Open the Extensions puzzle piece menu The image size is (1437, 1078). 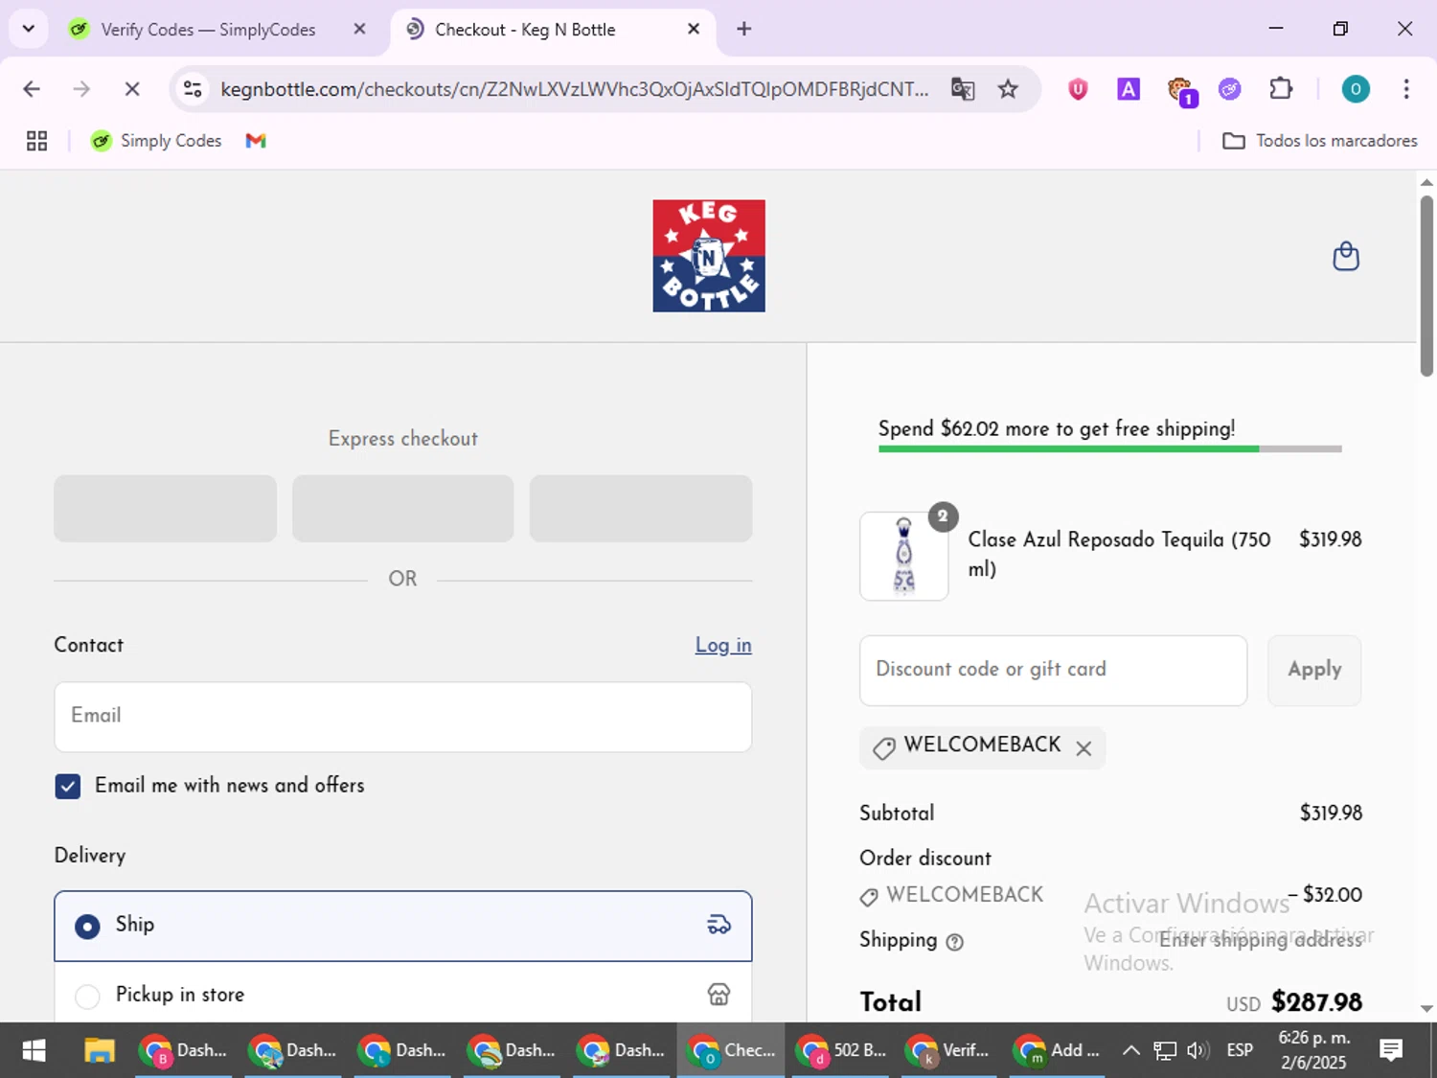point(1281,89)
